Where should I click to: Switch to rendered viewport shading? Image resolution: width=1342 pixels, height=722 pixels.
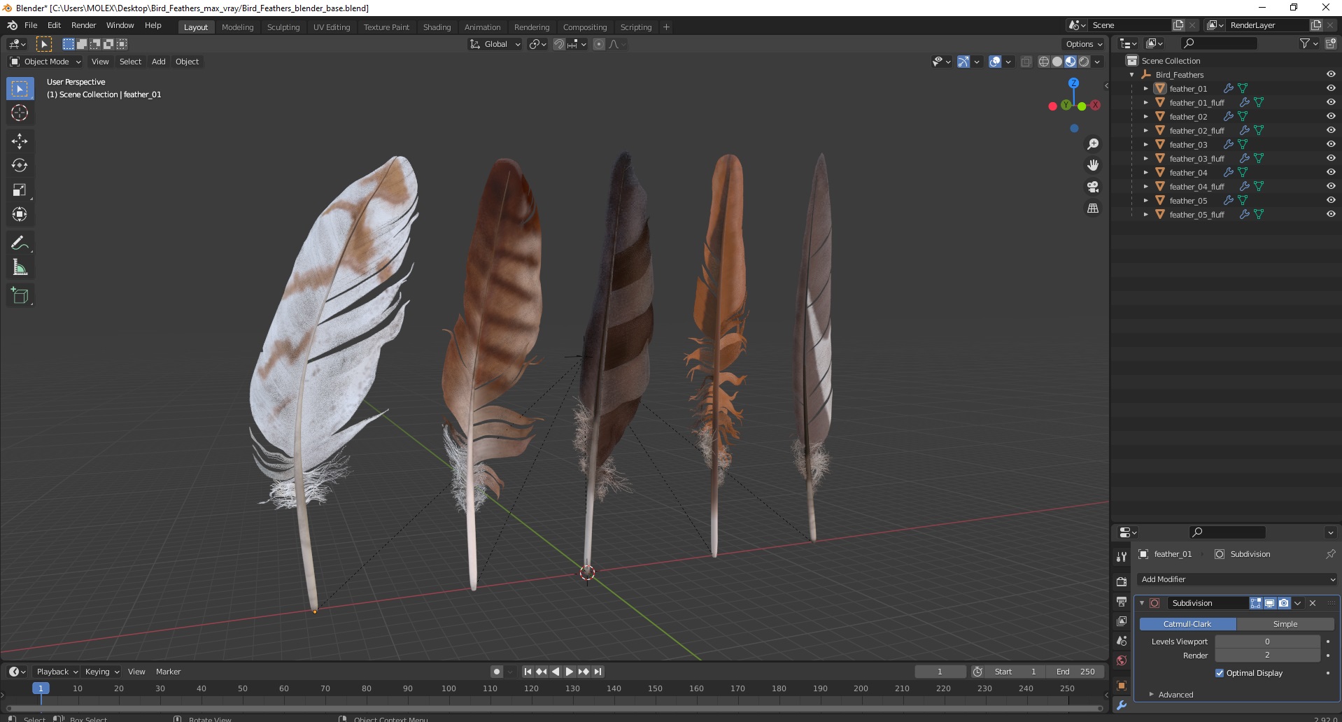tap(1084, 62)
